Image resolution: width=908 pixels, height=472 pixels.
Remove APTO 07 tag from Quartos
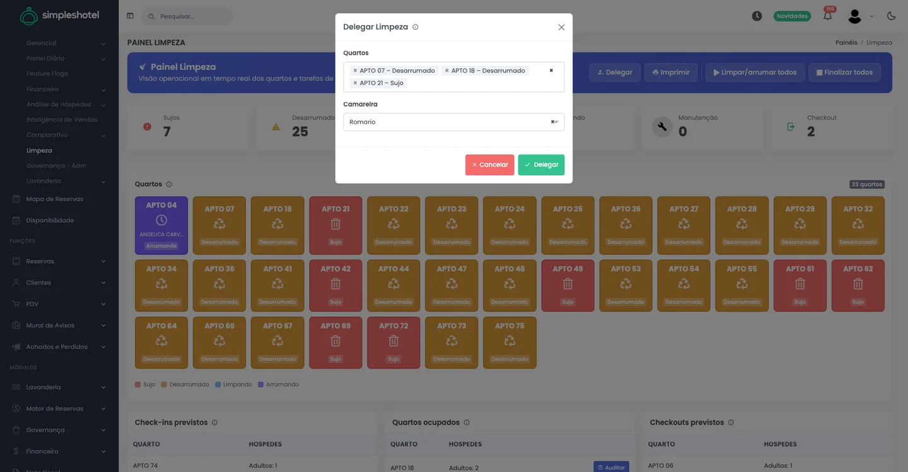[x=355, y=71]
